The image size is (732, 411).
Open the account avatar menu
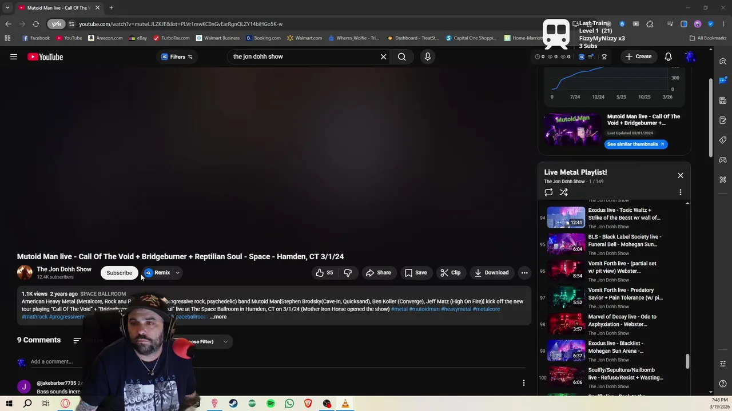click(690, 57)
